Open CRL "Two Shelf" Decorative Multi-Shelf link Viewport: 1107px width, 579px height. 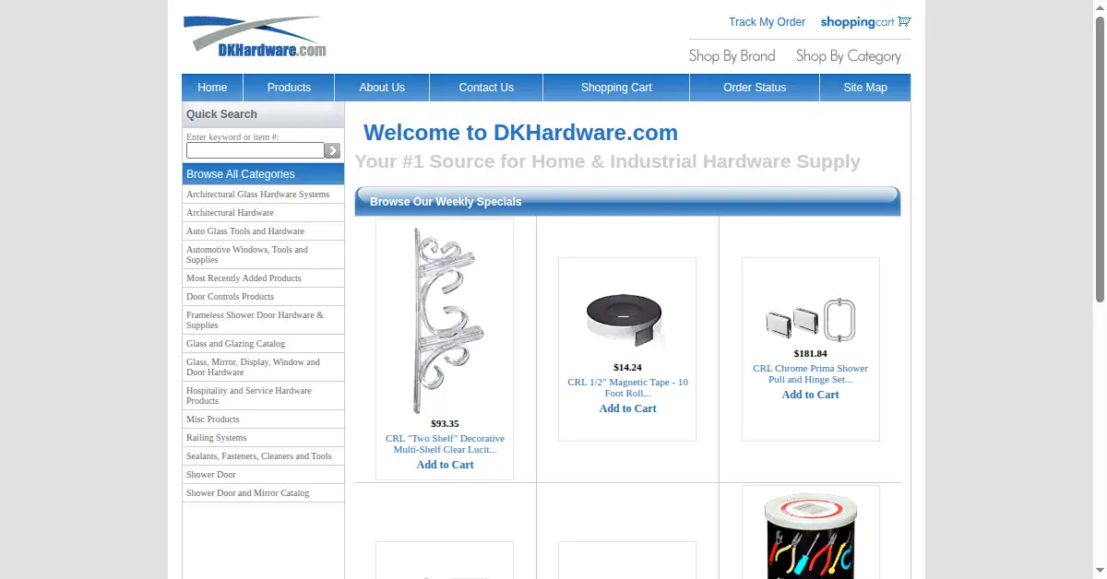445,443
